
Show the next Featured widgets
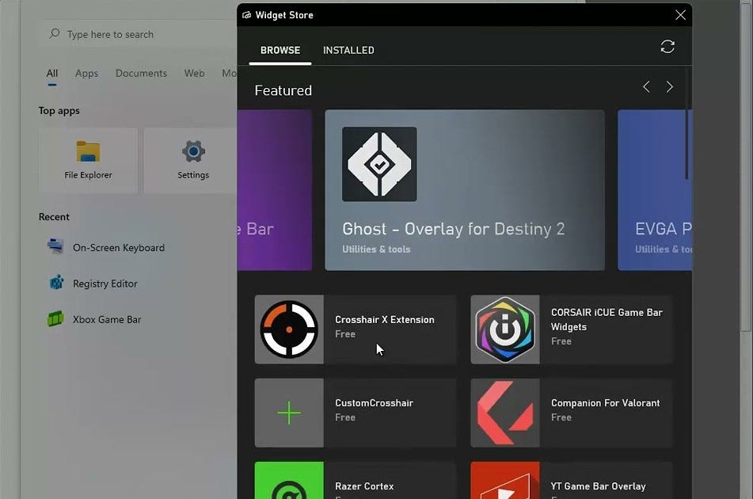coord(669,87)
